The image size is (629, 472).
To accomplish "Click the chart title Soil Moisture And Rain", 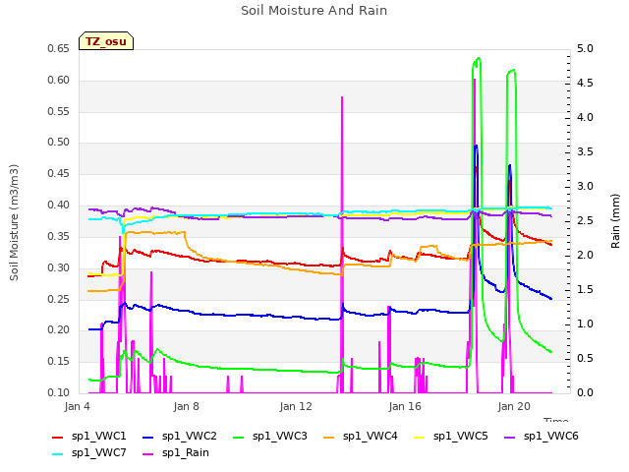I will tap(314, 11).
